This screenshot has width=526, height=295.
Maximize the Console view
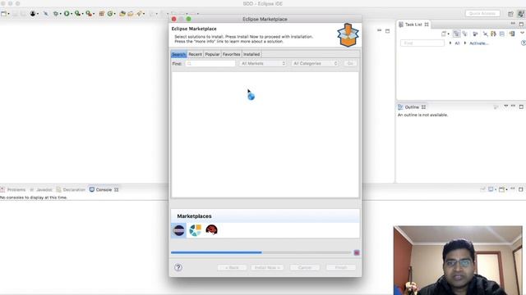point(520,189)
